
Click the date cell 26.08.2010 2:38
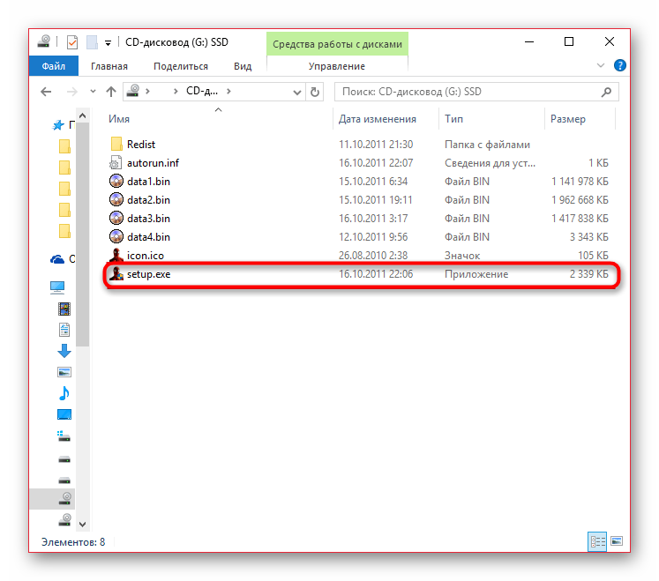point(373,256)
